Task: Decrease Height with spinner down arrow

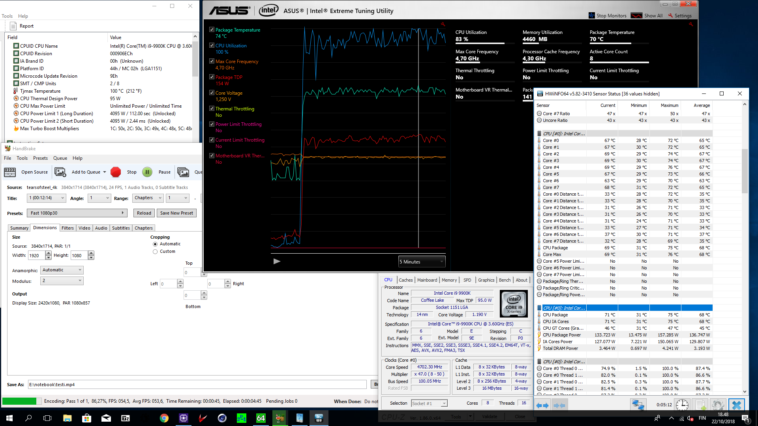Action: (x=91, y=258)
